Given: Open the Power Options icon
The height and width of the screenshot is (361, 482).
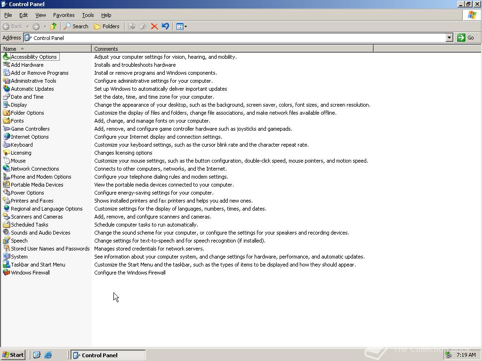Looking at the screenshot, I should [x=6, y=192].
